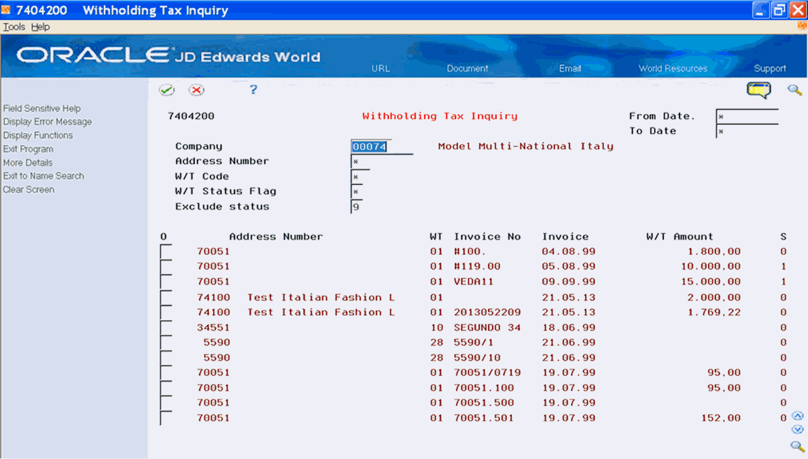Click Exit Program in the sidebar

click(x=28, y=149)
